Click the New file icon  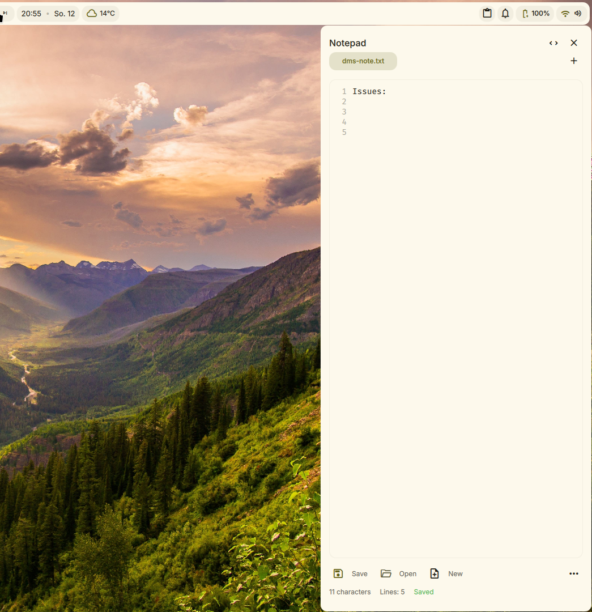[435, 573]
